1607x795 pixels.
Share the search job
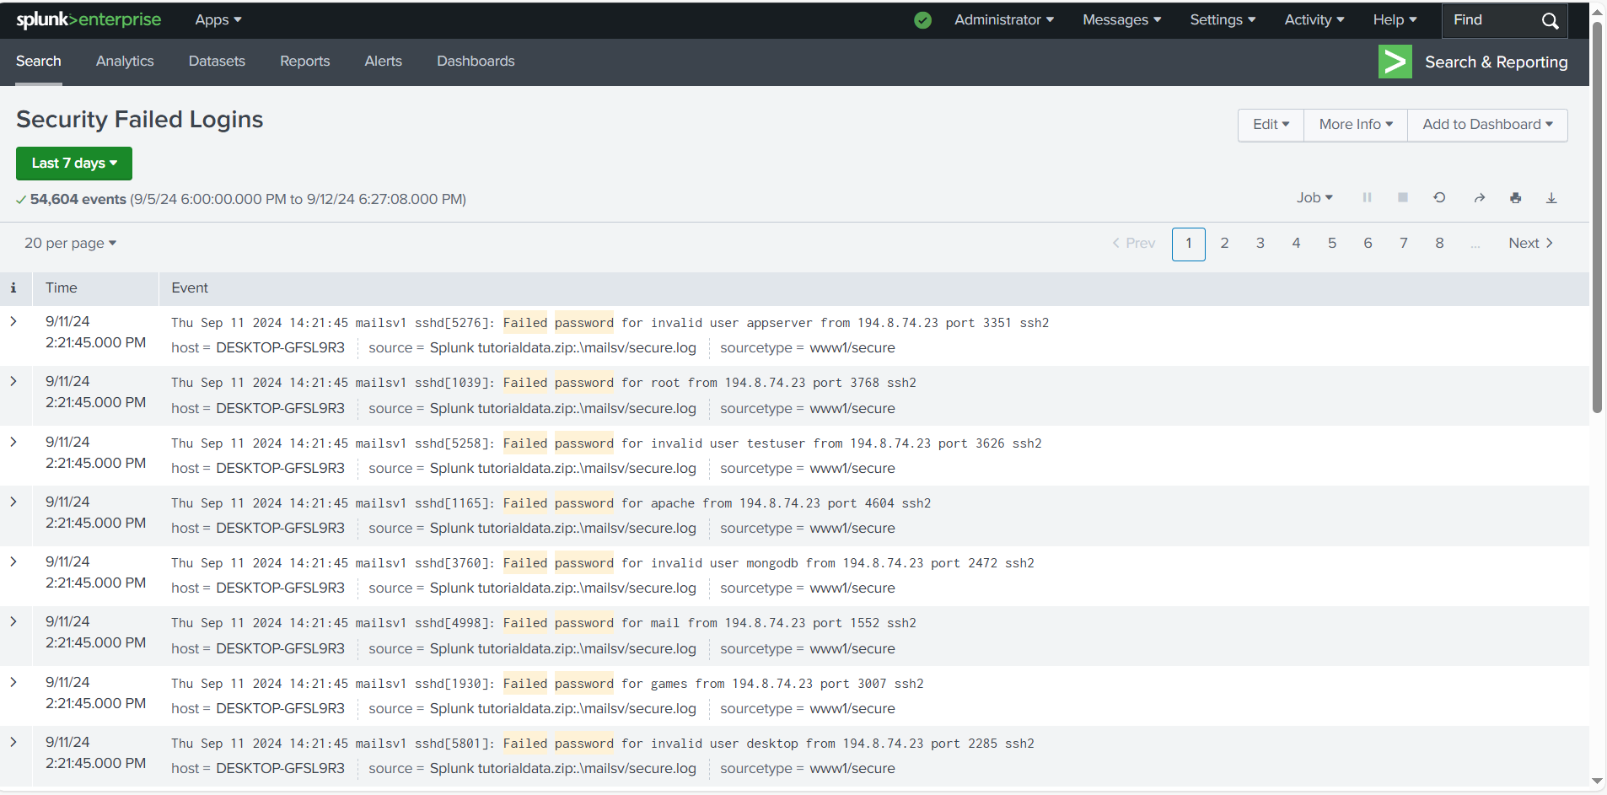point(1480,197)
